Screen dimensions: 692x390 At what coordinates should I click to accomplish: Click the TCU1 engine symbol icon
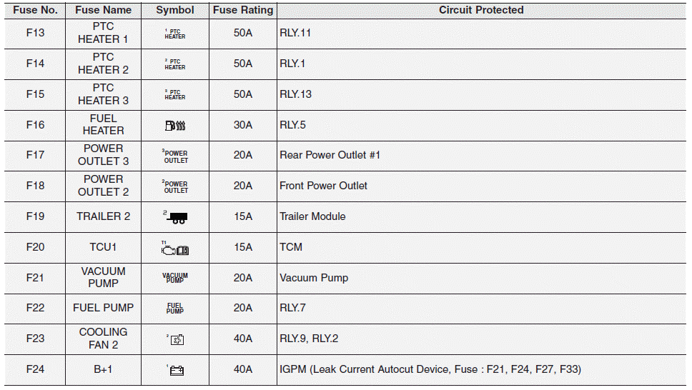coord(175,249)
